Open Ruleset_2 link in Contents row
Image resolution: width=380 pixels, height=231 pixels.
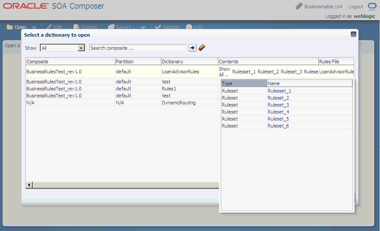click(268, 72)
